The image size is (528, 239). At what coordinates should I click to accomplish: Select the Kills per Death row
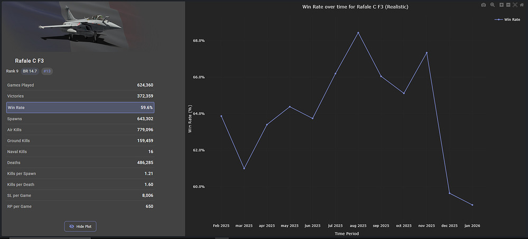(x=80, y=185)
